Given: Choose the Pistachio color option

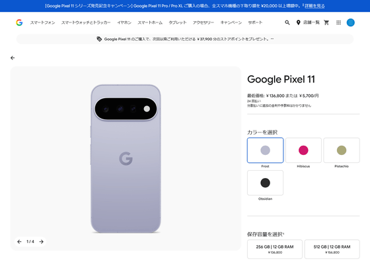Looking at the screenshot, I should 342,150.
